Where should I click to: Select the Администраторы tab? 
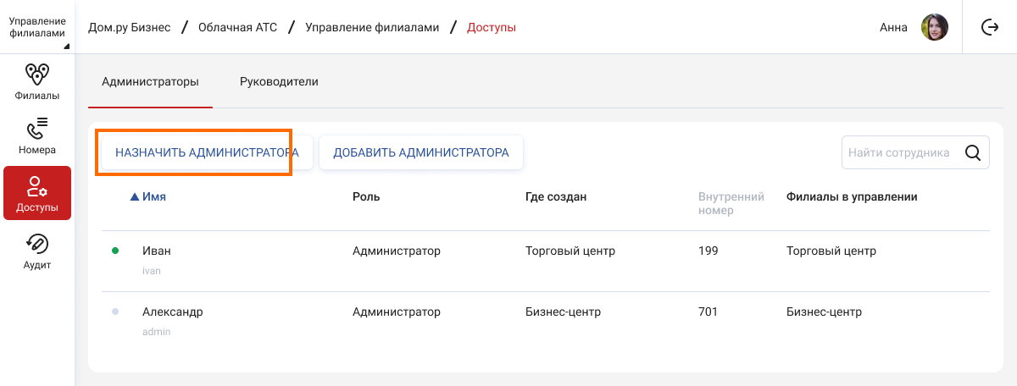150,82
